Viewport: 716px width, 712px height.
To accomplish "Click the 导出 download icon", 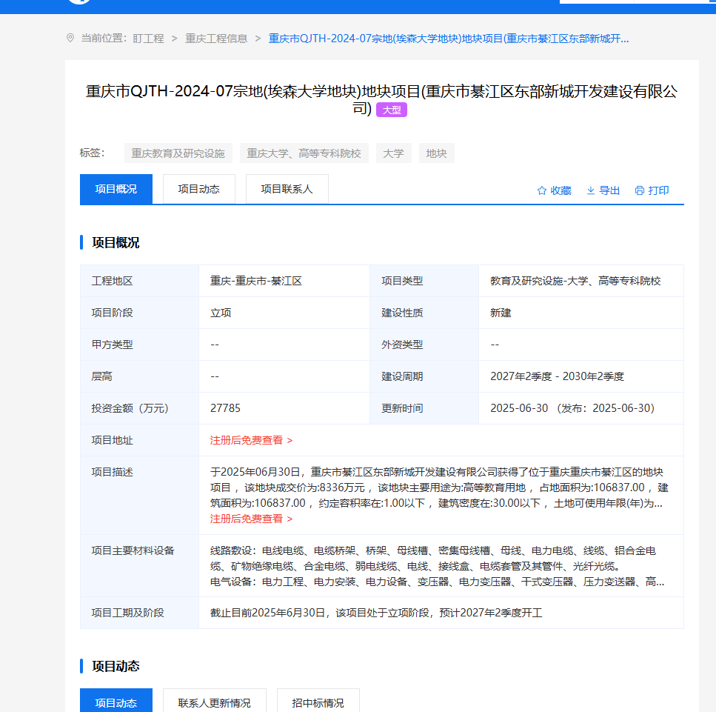I will point(591,190).
